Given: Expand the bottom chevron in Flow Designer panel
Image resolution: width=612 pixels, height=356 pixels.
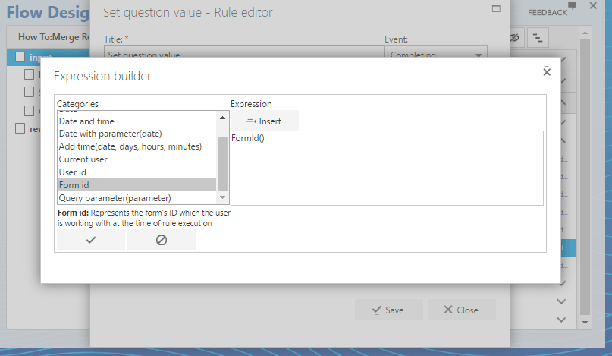Looking at the screenshot, I should coord(561,320).
